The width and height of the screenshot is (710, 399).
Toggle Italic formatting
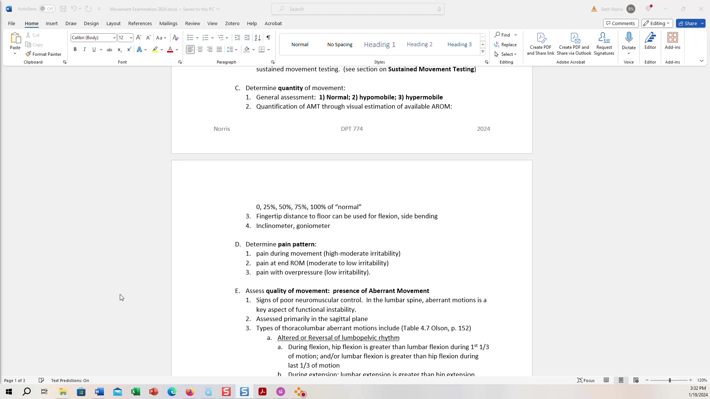tap(84, 50)
